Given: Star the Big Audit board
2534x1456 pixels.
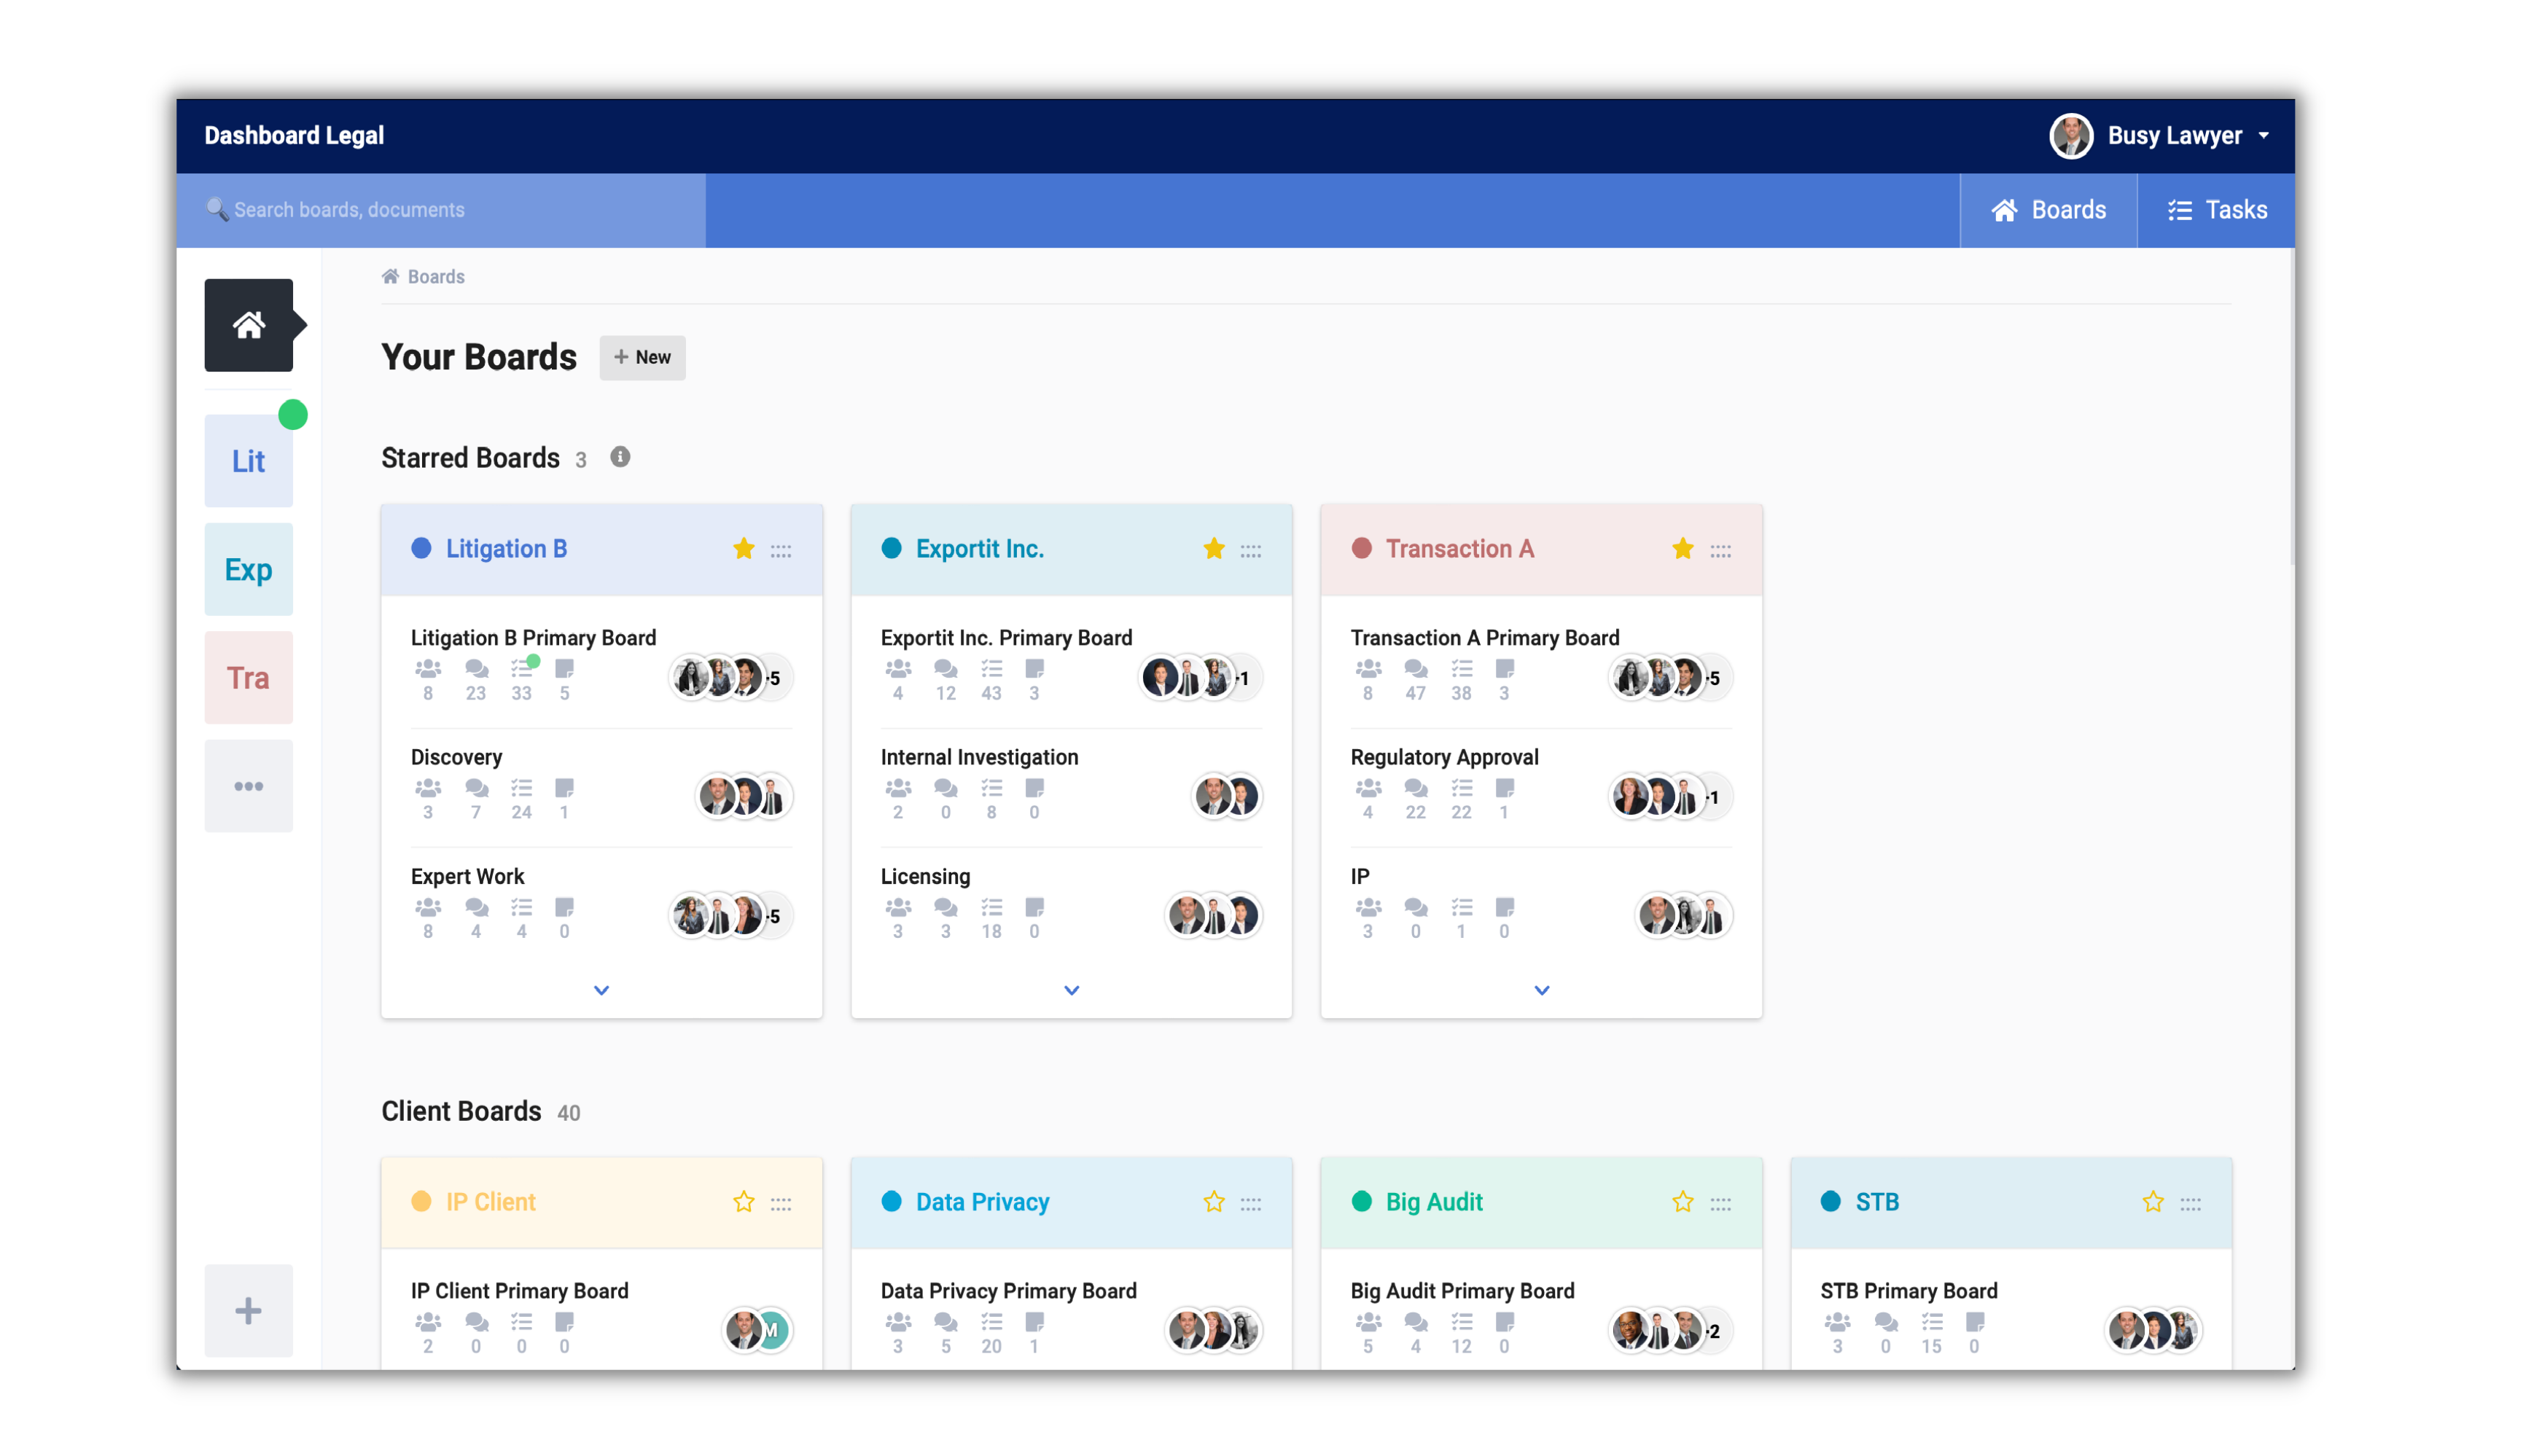Looking at the screenshot, I should coord(1683,1201).
